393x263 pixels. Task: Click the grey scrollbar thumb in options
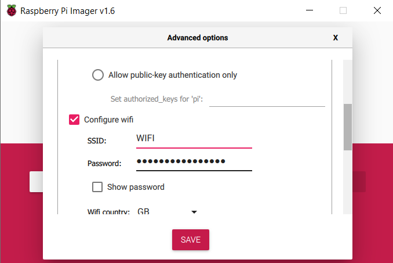(348, 127)
